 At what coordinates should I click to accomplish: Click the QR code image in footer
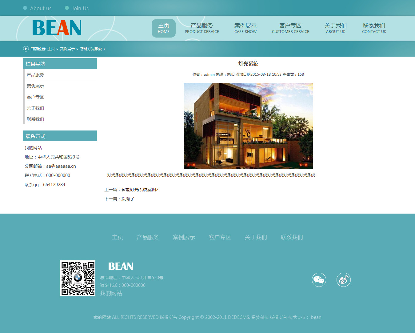pos(78,278)
